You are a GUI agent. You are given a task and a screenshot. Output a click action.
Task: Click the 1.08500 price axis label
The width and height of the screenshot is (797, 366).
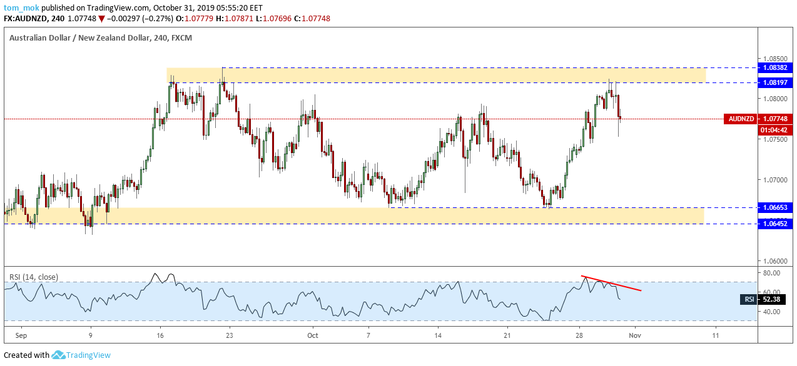click(x=773, y=57)
